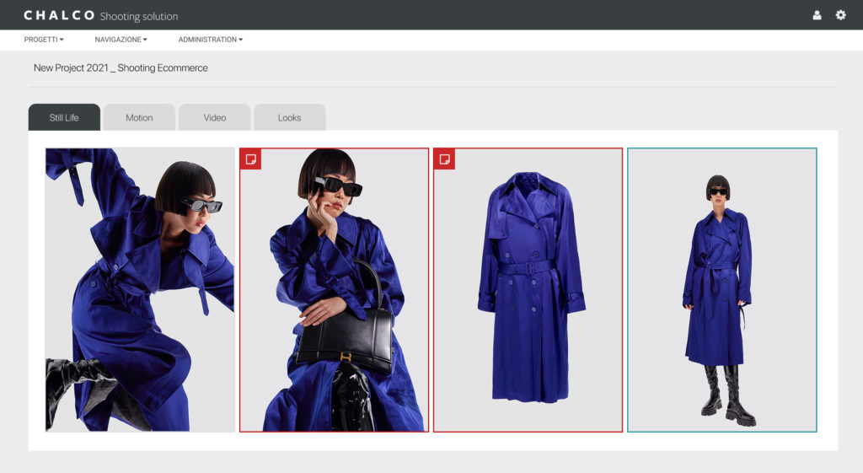
Task: Select the dynamic pose model thumbnail
Action: tap(140, 290)
